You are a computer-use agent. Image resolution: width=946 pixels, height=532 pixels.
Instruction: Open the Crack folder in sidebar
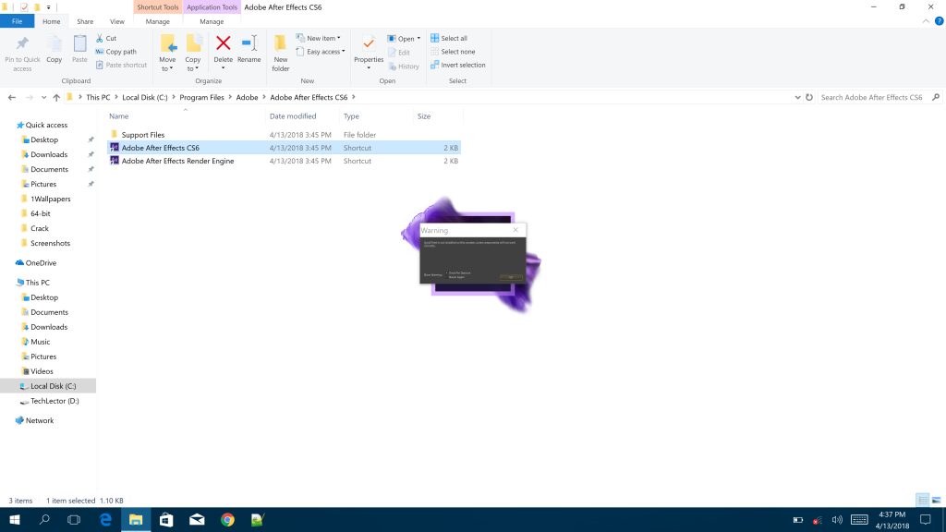tap(40, 228)
